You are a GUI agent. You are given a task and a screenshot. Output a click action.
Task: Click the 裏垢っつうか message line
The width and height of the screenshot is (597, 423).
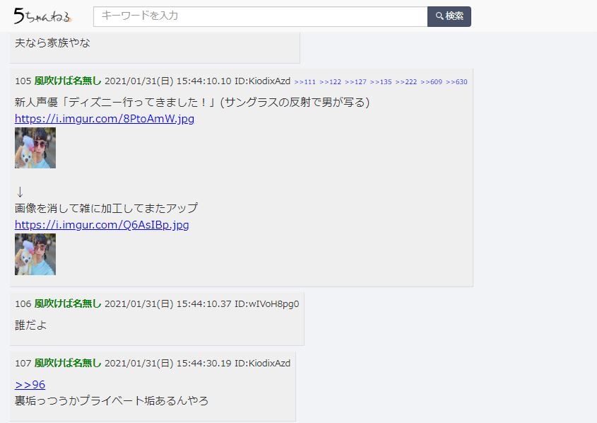pos(112,400)
